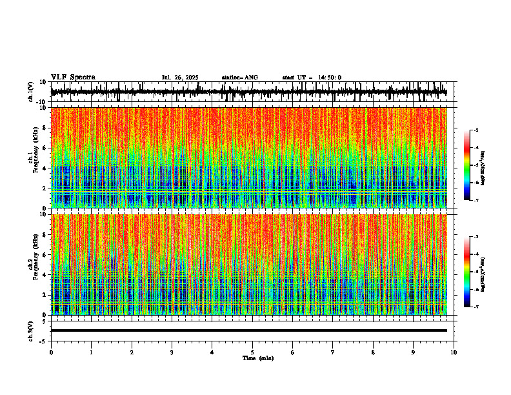Click the '6' kHz tick on ch.2 spectrogram
This screenshot has width=511, height=395.
click(x=45, y=255)
